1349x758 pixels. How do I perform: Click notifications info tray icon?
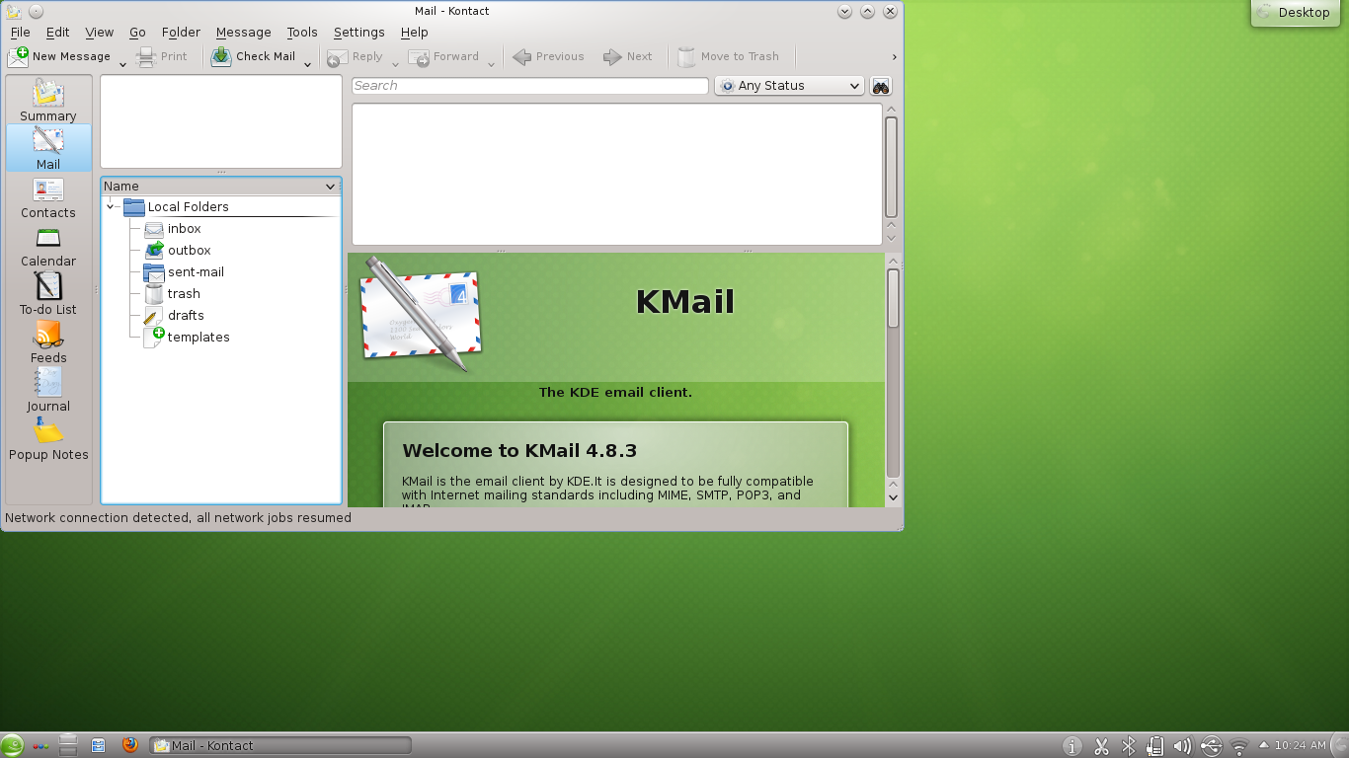pyautogui.click(x=1073, y=746)
